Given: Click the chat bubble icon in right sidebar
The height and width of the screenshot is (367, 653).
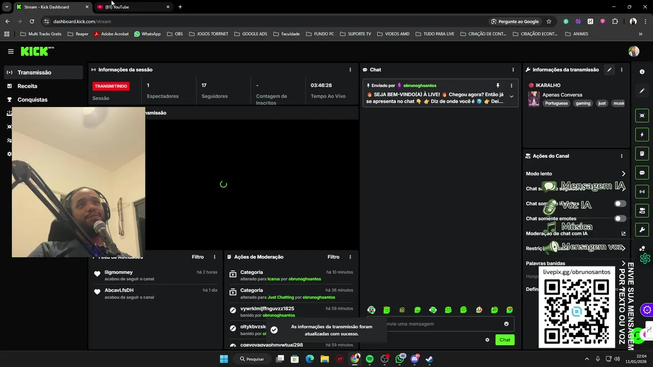Looking at the screenshot, I should pos(642,173).
